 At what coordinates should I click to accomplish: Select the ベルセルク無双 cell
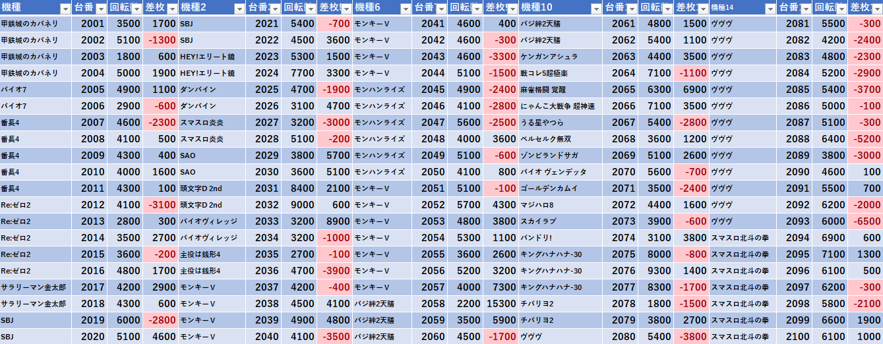pyautogui.click(x=561, y=139)
